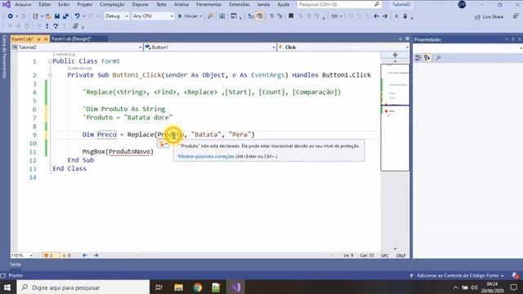Click the code overview scrollbar map
523x294 pixels.
click(x=395, y=118)
